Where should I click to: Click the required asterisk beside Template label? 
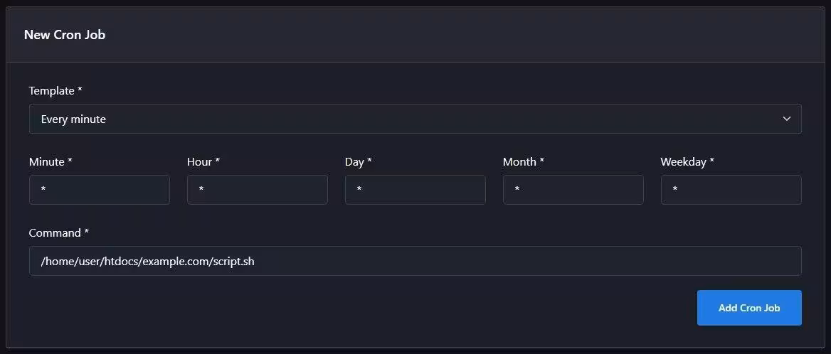point(80,90)
